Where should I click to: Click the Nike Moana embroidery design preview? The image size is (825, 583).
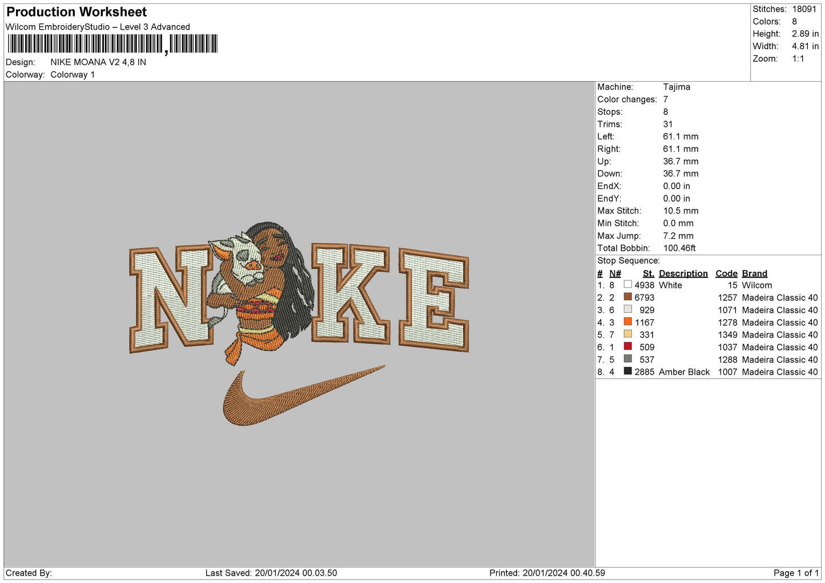[x=299, y=324]
